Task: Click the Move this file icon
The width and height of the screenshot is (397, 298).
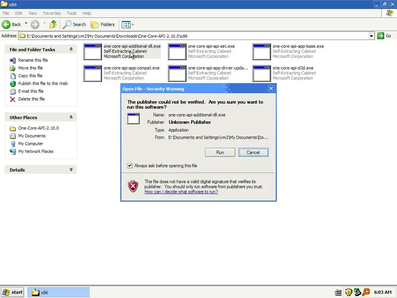Action: [x=13, y=68]
